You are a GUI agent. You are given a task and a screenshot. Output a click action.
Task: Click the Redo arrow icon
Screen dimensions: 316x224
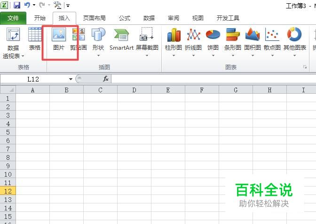(42, 5)
